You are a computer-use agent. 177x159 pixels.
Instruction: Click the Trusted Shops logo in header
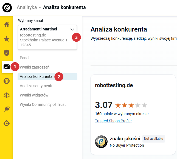[7, 7]
